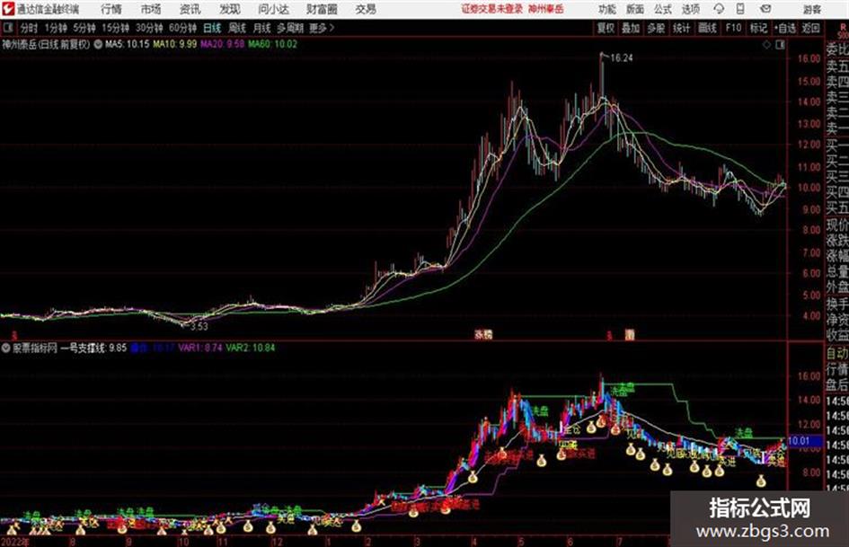
Task: Click the 画线 drawing toolbar button
Action: tap(708, 28)
